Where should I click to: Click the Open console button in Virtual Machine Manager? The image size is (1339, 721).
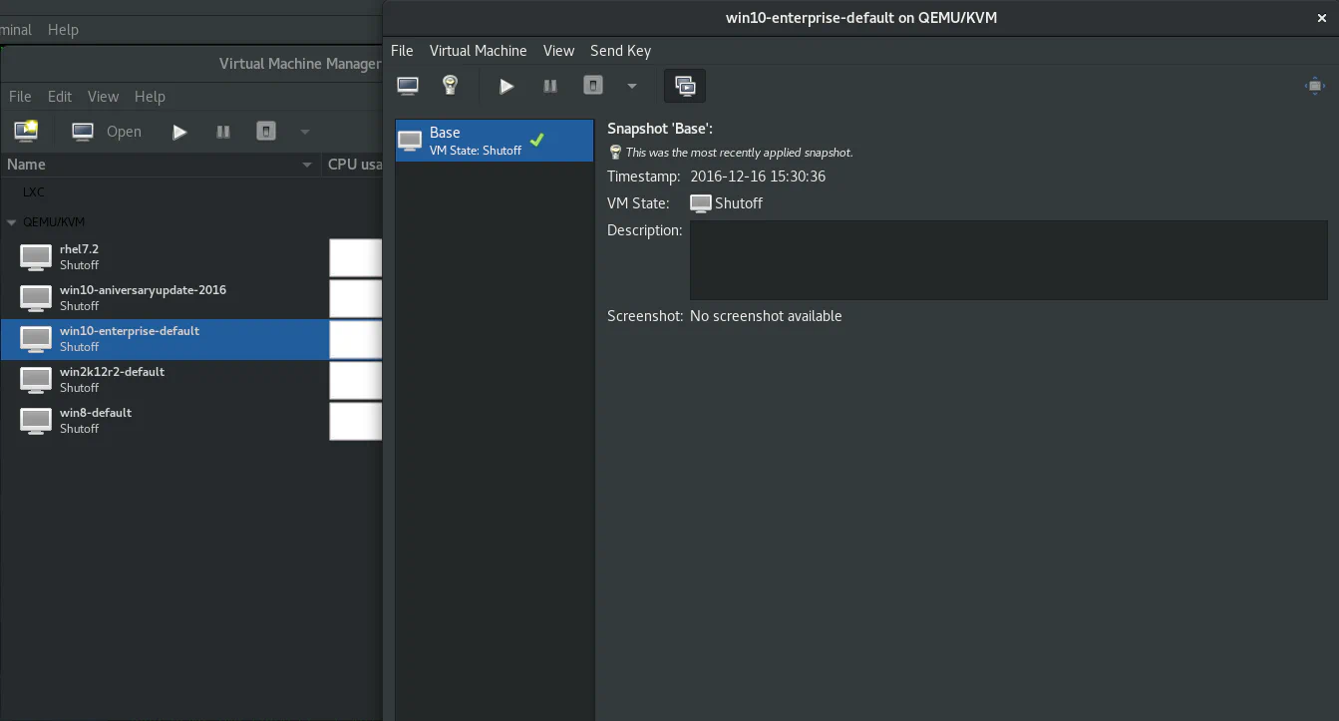(107, 132)
